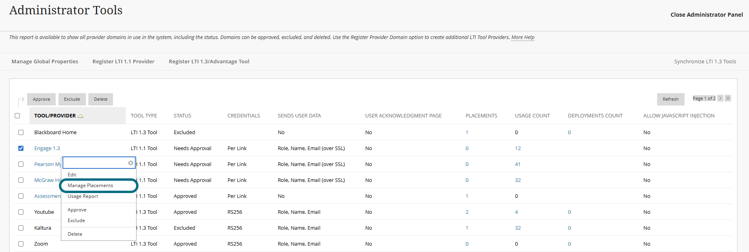Click the STATUS column header
This screenshot has width=749, height=252.
182,116
